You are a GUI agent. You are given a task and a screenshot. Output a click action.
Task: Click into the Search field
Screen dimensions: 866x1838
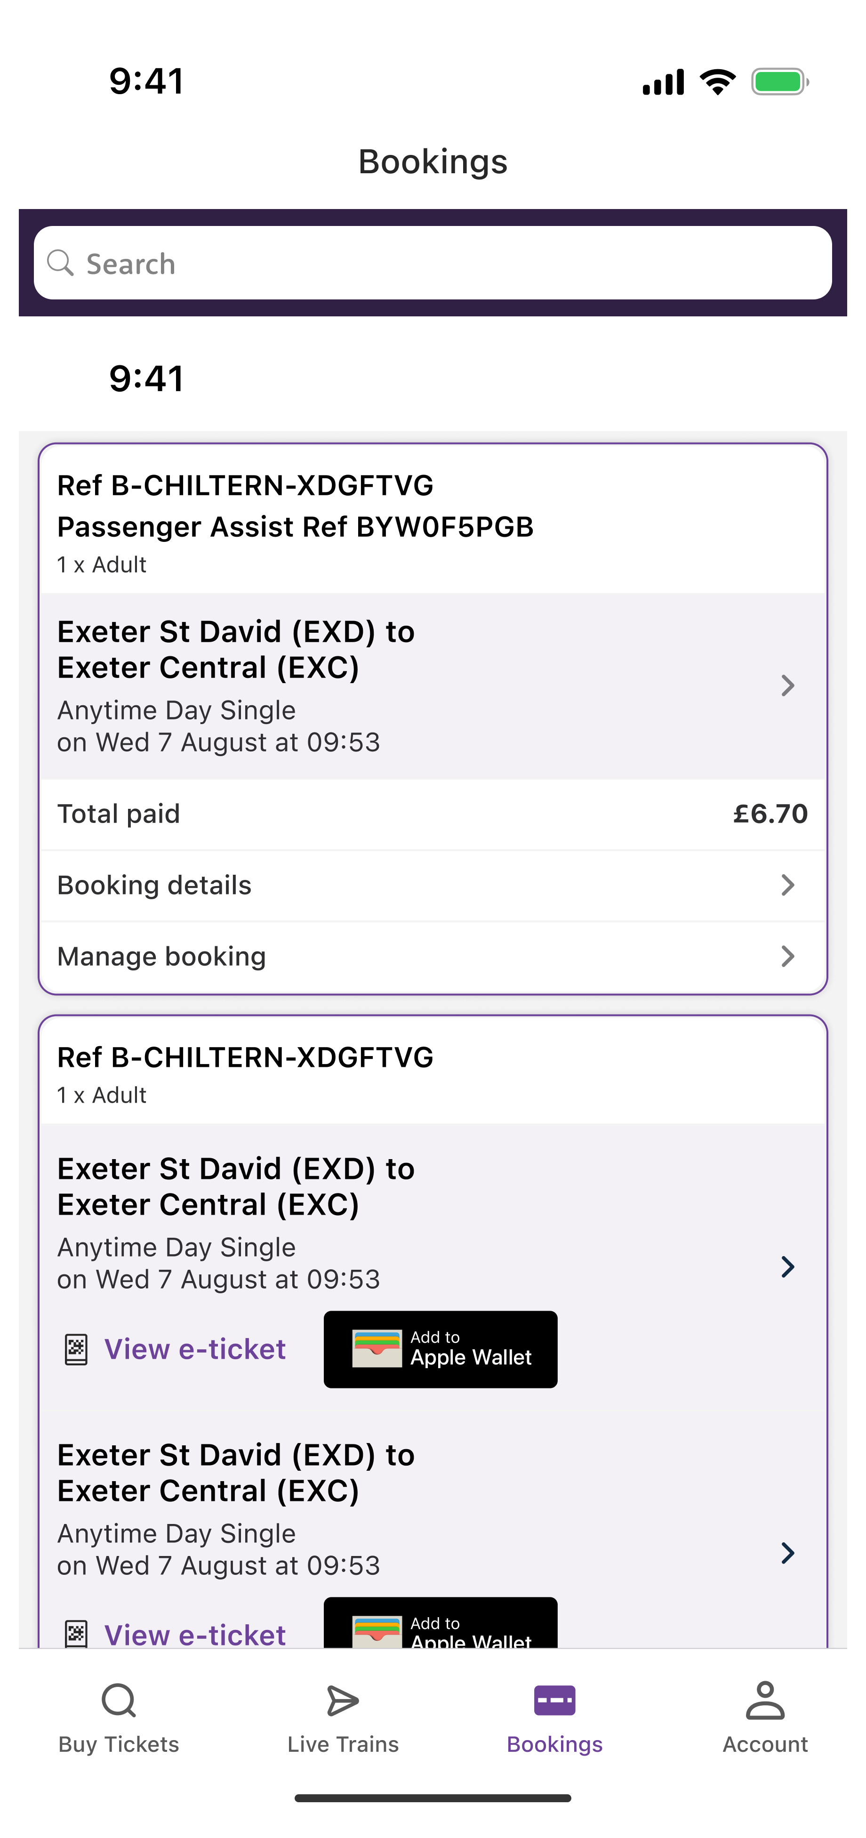coord(433,263)
